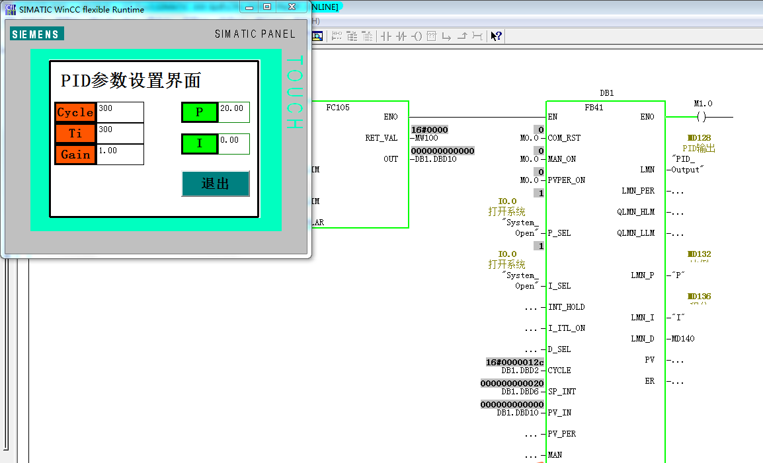Click the PV_PER input pin label

pos(561,434)
